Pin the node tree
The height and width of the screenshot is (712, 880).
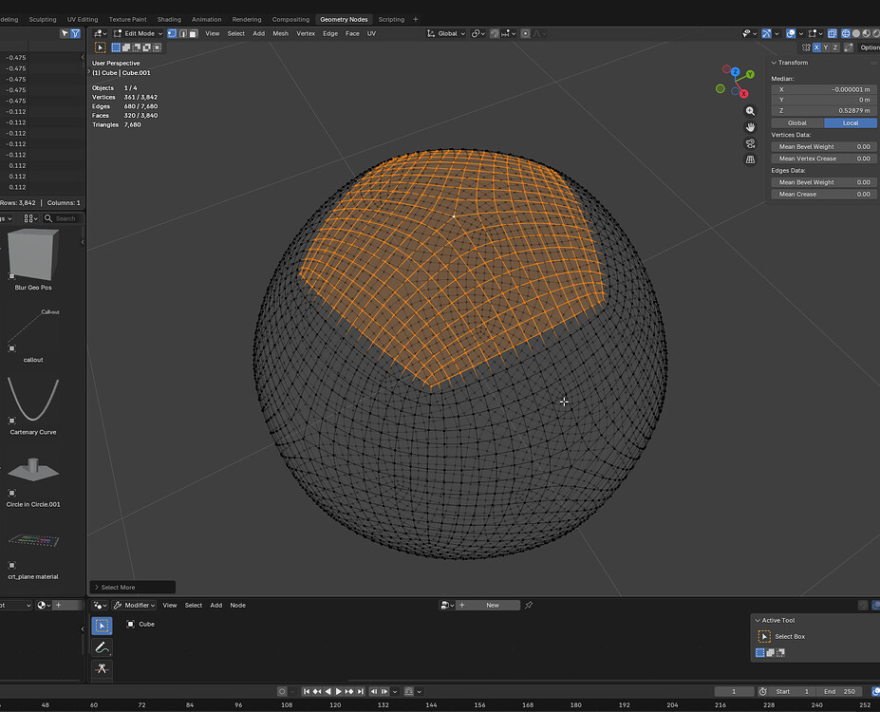click(x=528, y=606)
